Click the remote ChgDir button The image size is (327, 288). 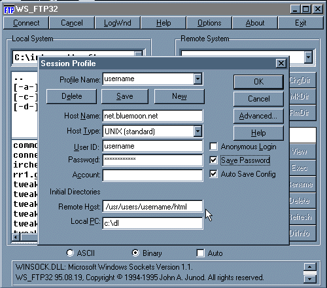pos(303,81)
